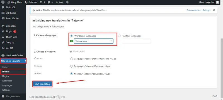
Task: Click the Custom language text field
Action: pos(136,41)
